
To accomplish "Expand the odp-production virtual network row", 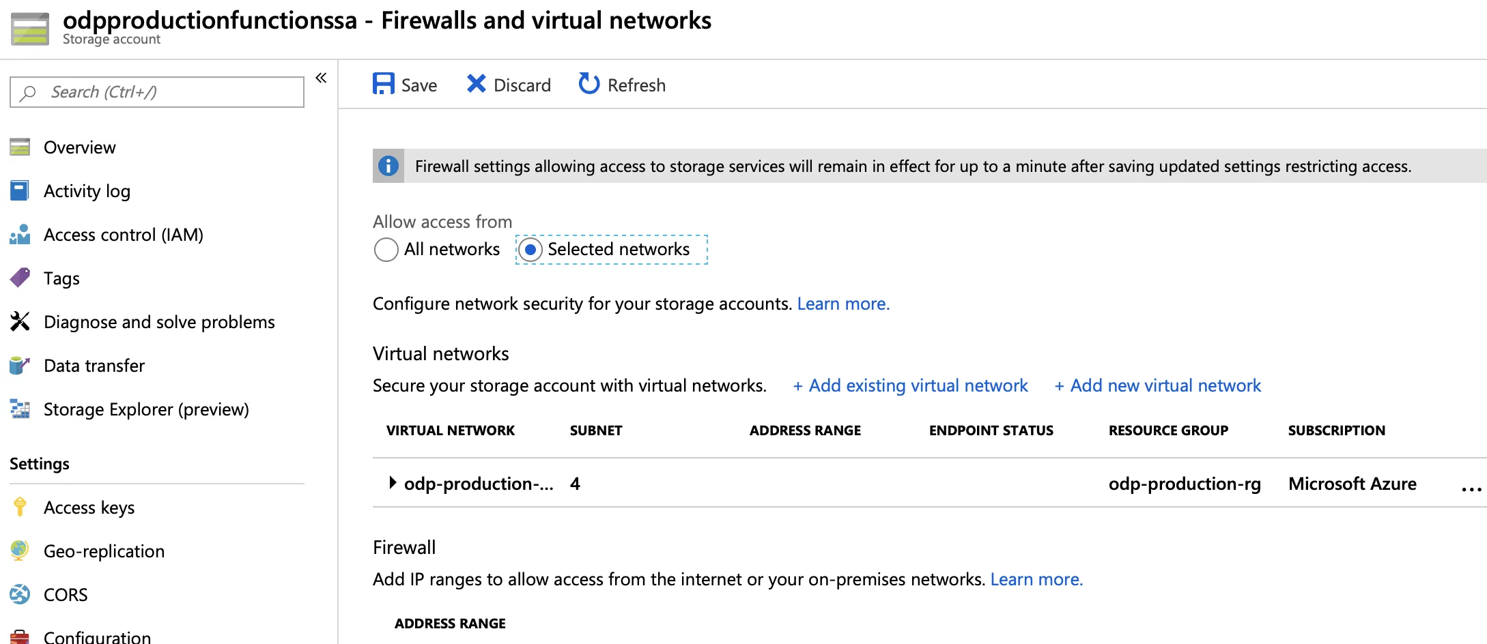I will 393,483.
